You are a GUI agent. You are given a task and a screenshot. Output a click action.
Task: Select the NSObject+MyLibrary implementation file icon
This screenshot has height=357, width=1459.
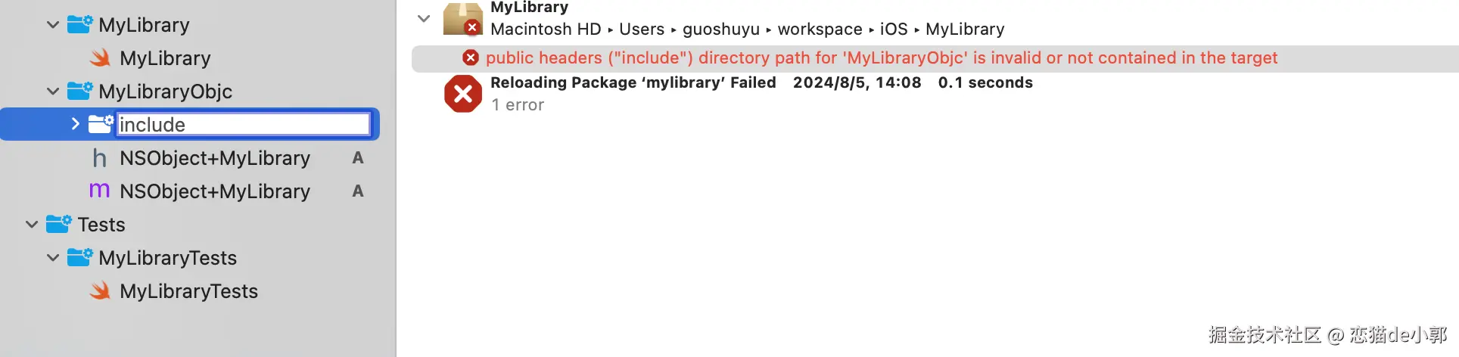point(100,191)
